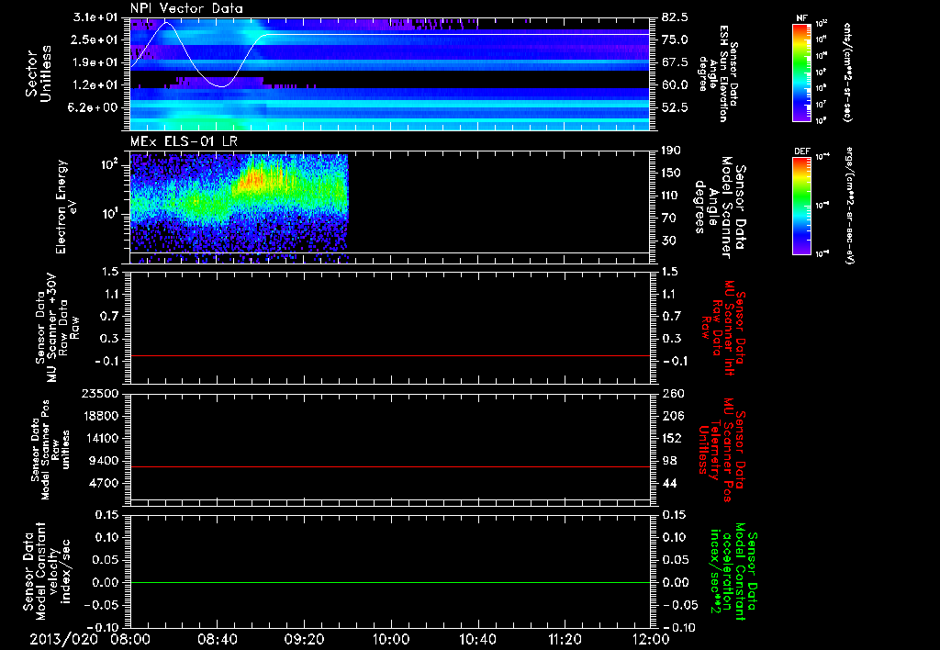
Task: Click the NF color bar units label
Action: 847,73
